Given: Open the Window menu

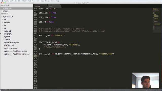Looking at the screenshot, I should click(53, 1).
